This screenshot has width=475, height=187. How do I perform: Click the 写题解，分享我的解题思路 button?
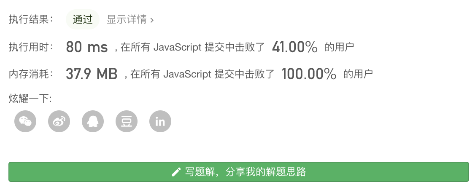click(239, 172)
